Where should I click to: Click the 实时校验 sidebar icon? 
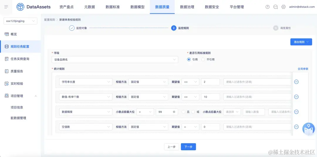coord(7,84)
